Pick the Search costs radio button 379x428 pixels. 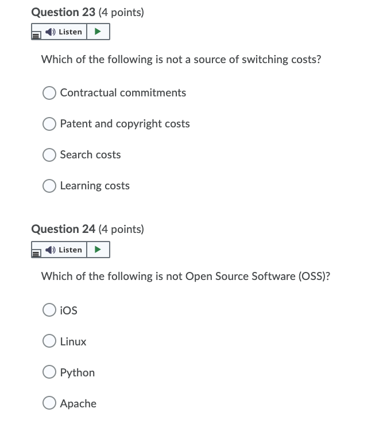(49, 155)
